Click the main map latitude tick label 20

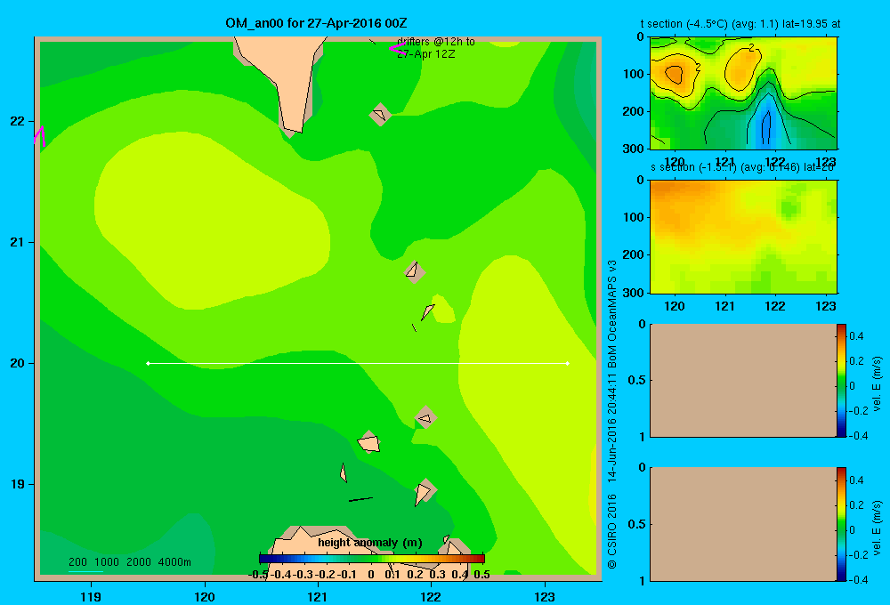tap(18, 363)
